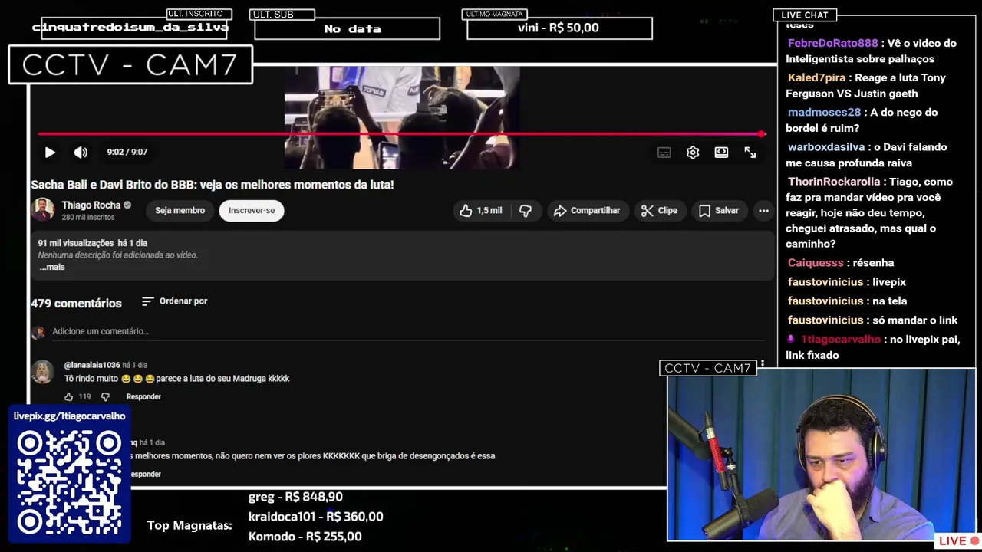Screen dimensions: 982x552
Task: Click ThorinRockarolla username in chat
Action: tap(834, 182)
